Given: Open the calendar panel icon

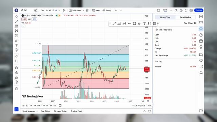Looking at the screenshot, I should pos(201,41).
